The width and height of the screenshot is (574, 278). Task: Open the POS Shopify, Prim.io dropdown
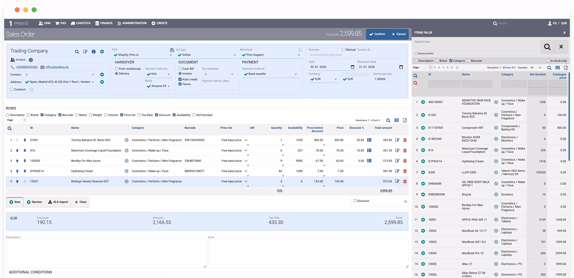coord(143,55)
